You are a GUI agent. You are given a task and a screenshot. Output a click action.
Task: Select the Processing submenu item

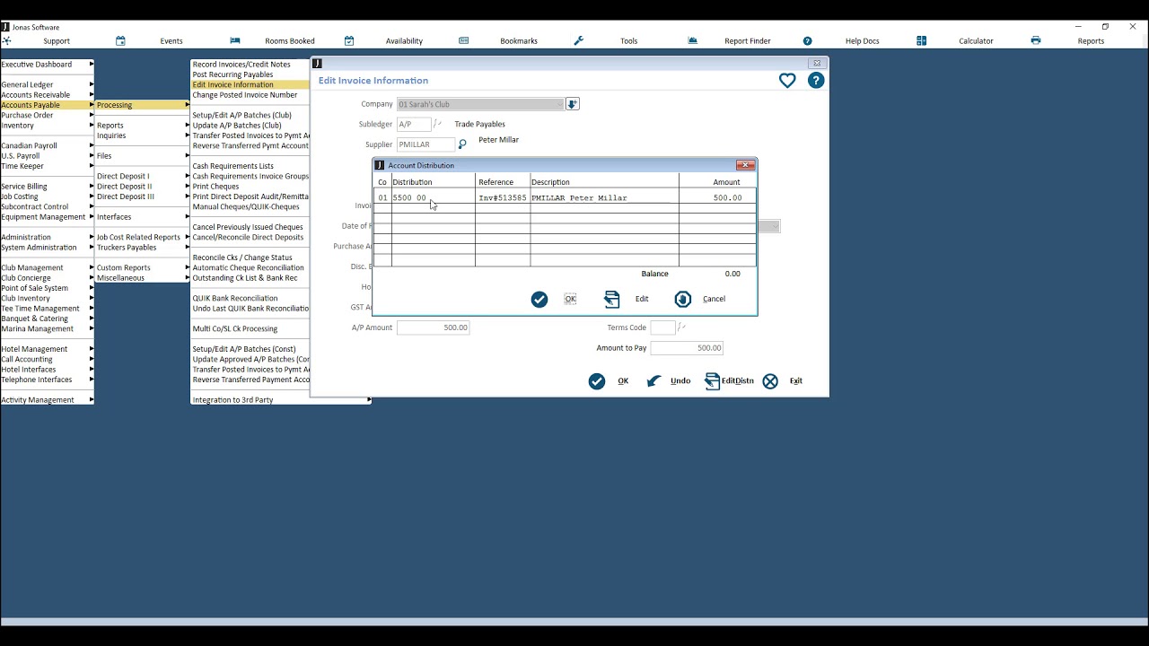143,105
